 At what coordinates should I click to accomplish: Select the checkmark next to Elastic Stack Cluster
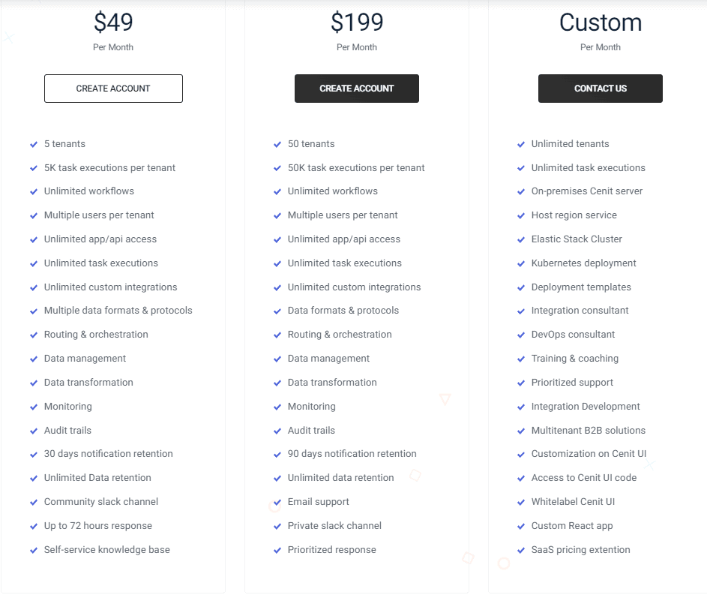[x=520, y=239]
